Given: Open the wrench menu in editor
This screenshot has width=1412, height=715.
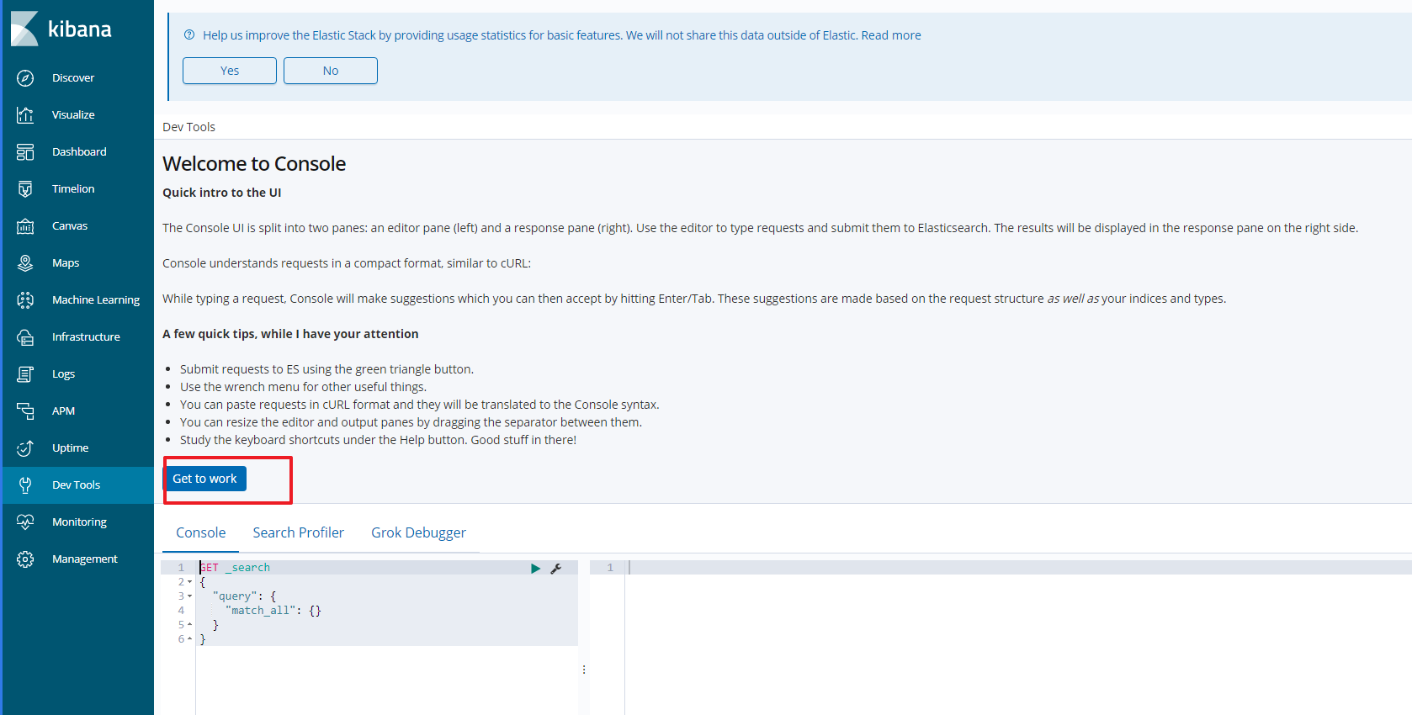Looking at the screenshot, I should click(x=556, y=569).
